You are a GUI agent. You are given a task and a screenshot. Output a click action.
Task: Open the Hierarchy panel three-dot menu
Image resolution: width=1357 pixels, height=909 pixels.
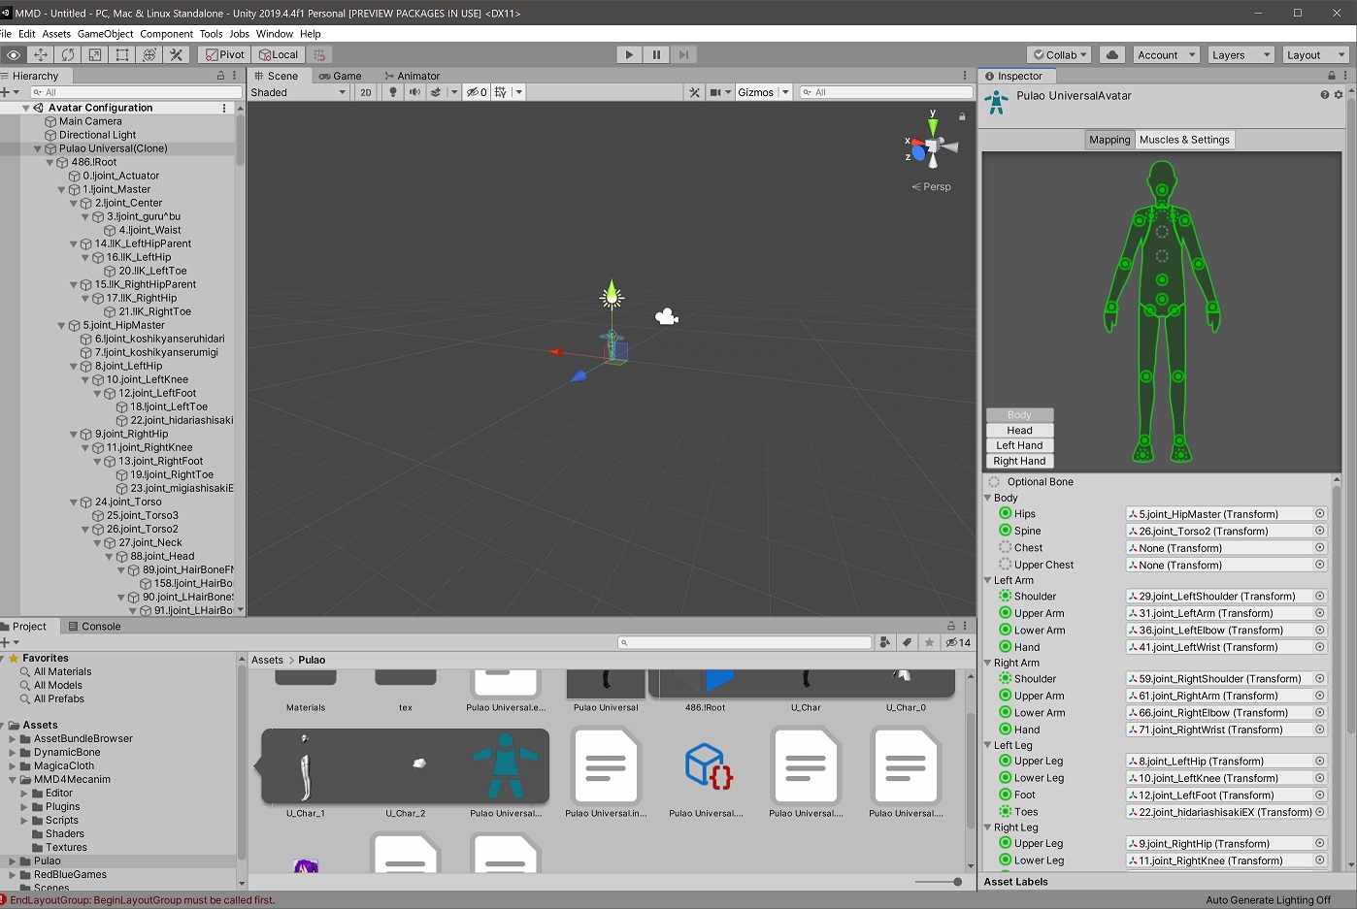click(x=235, y=76)
